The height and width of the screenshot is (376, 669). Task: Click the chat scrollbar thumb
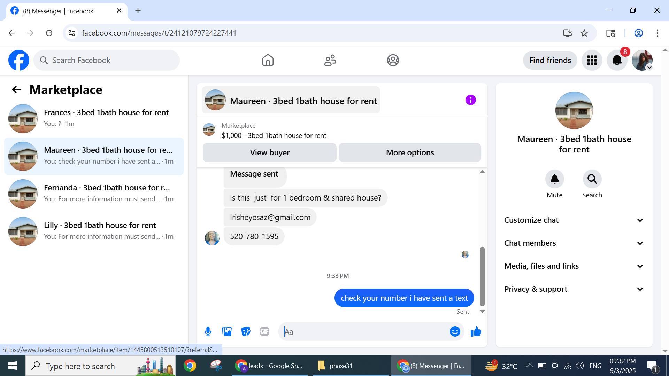[482, 276]
